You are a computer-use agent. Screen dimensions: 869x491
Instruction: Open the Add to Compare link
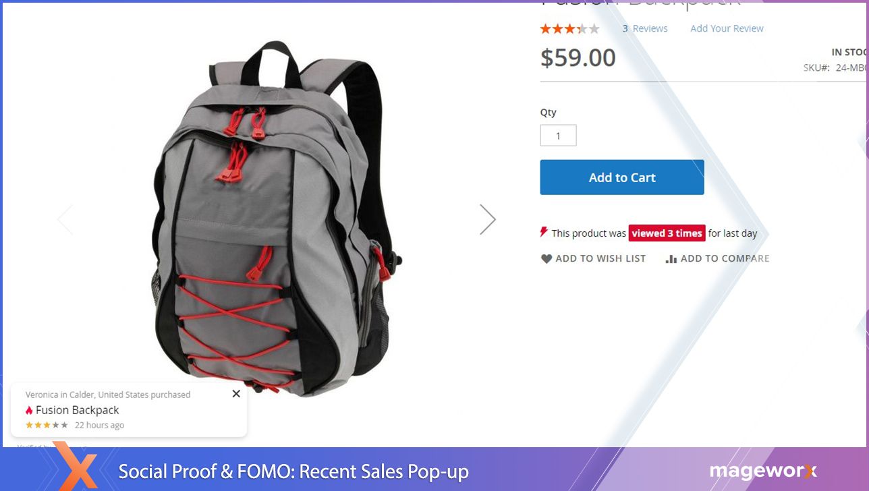tap(717, 258)
